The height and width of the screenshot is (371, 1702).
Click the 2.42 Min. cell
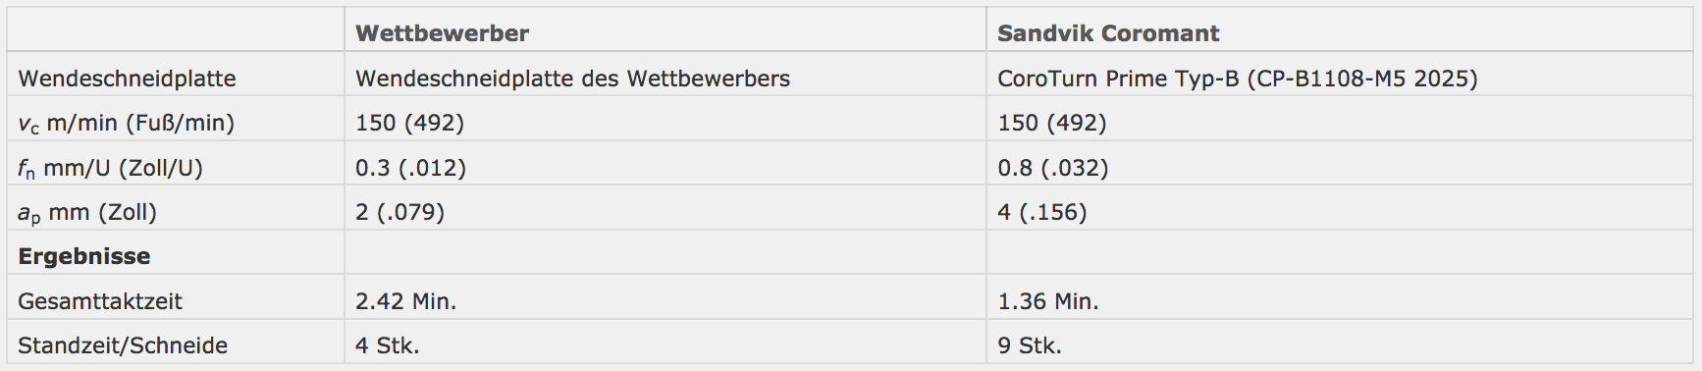coord(405,301)
